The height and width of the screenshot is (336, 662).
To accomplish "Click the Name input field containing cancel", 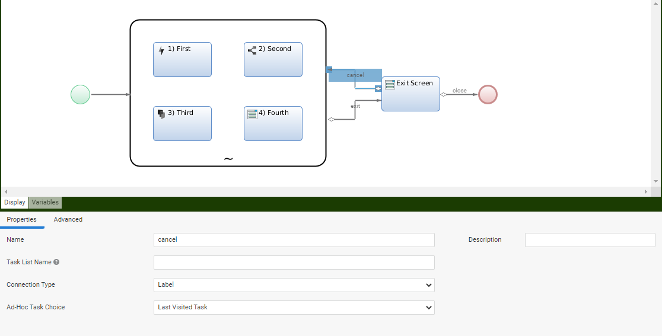I will [x=294, y=240].
